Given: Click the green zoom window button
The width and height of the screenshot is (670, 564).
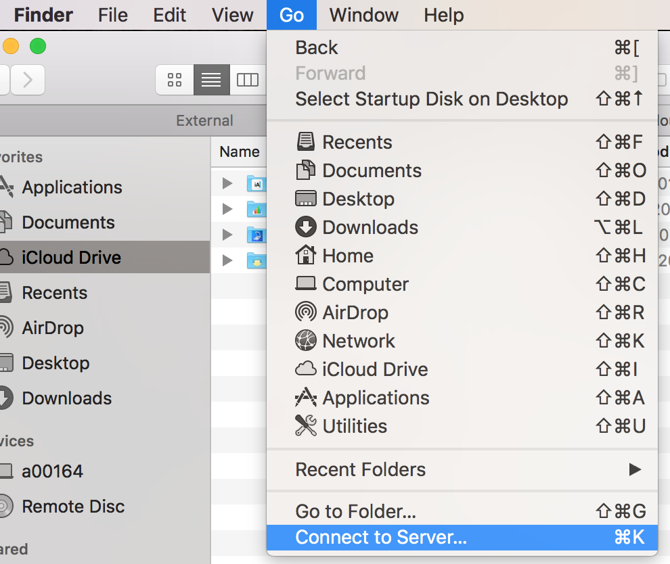Looking at the screenshot, I should [x=38, y=46].
